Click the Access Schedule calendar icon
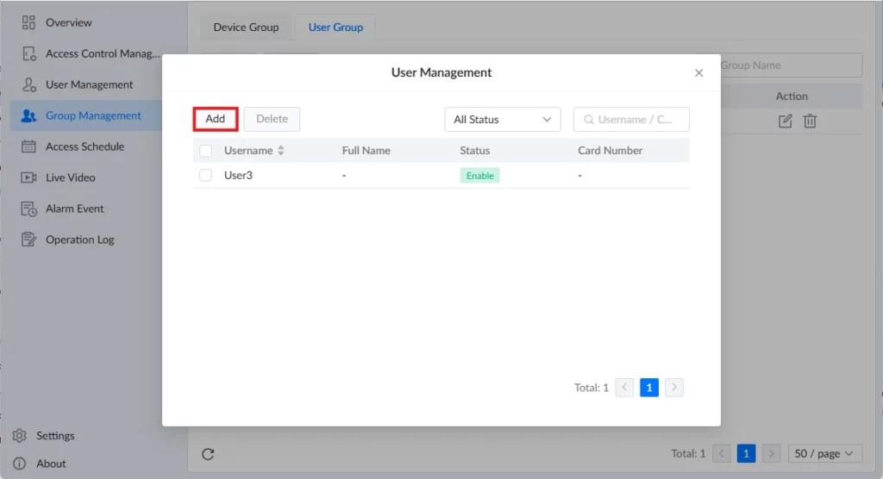The image size is (883, 479). (x=28, y=146)
